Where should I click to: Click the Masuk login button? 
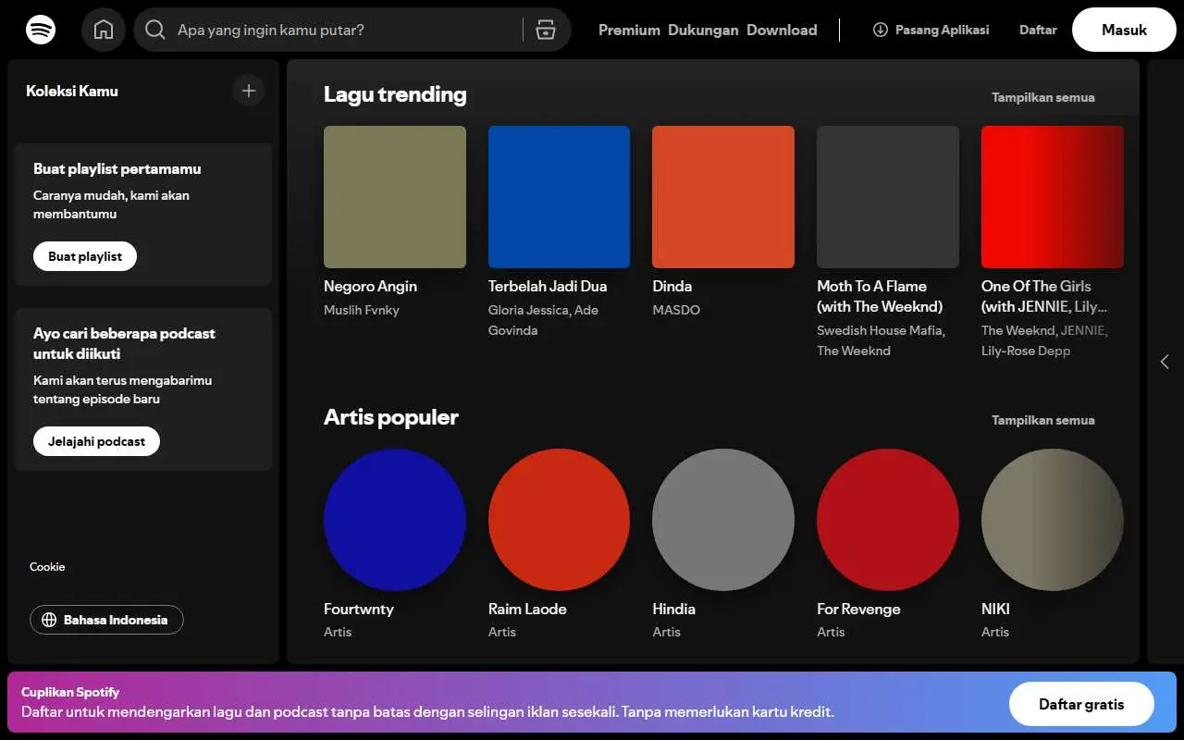pyautogui.click(x=1124, y=30)
